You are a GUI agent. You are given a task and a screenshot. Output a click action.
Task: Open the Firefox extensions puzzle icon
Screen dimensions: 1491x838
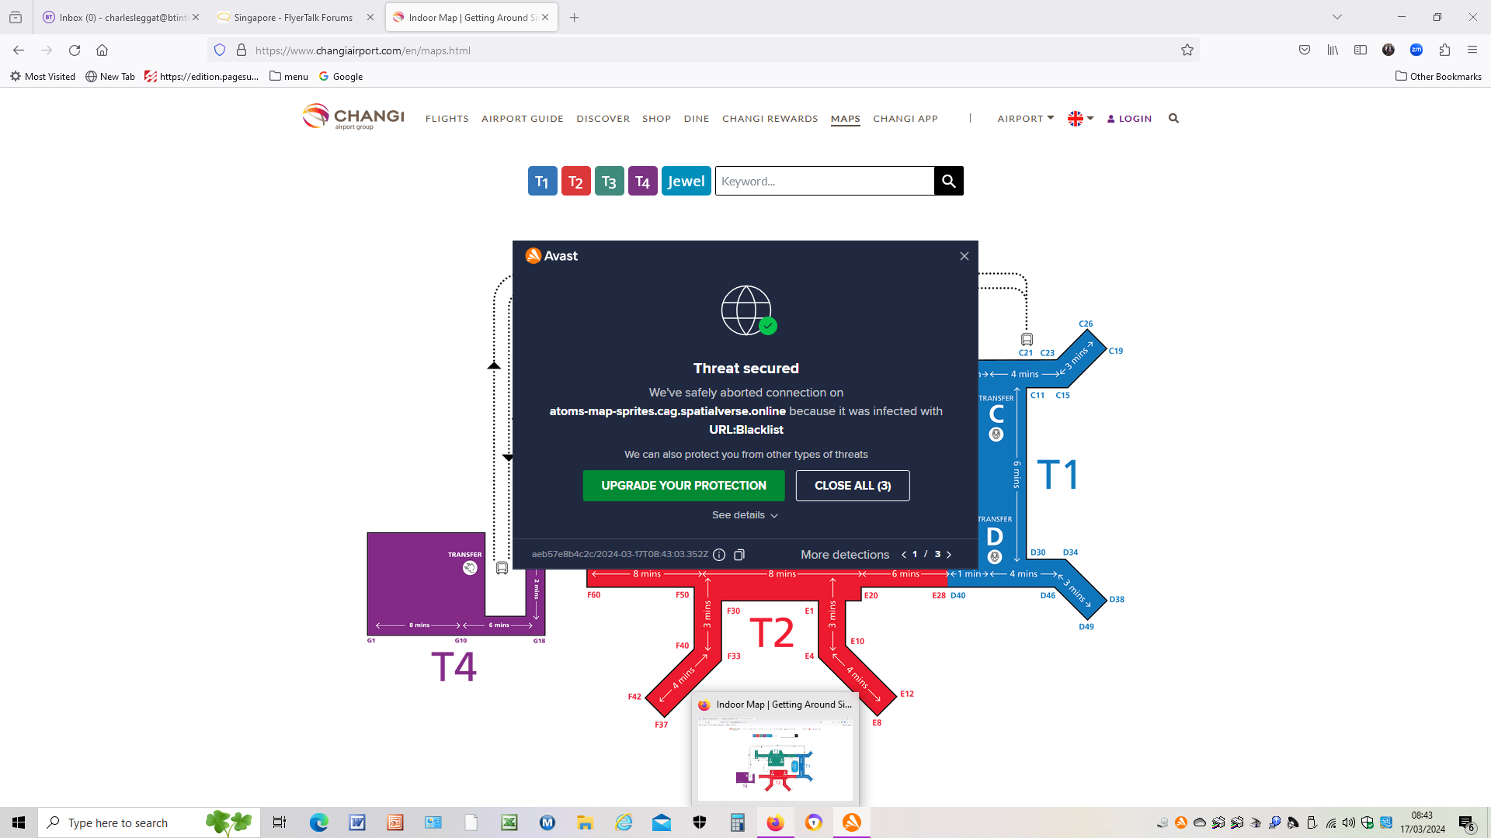click(1444, 50)
